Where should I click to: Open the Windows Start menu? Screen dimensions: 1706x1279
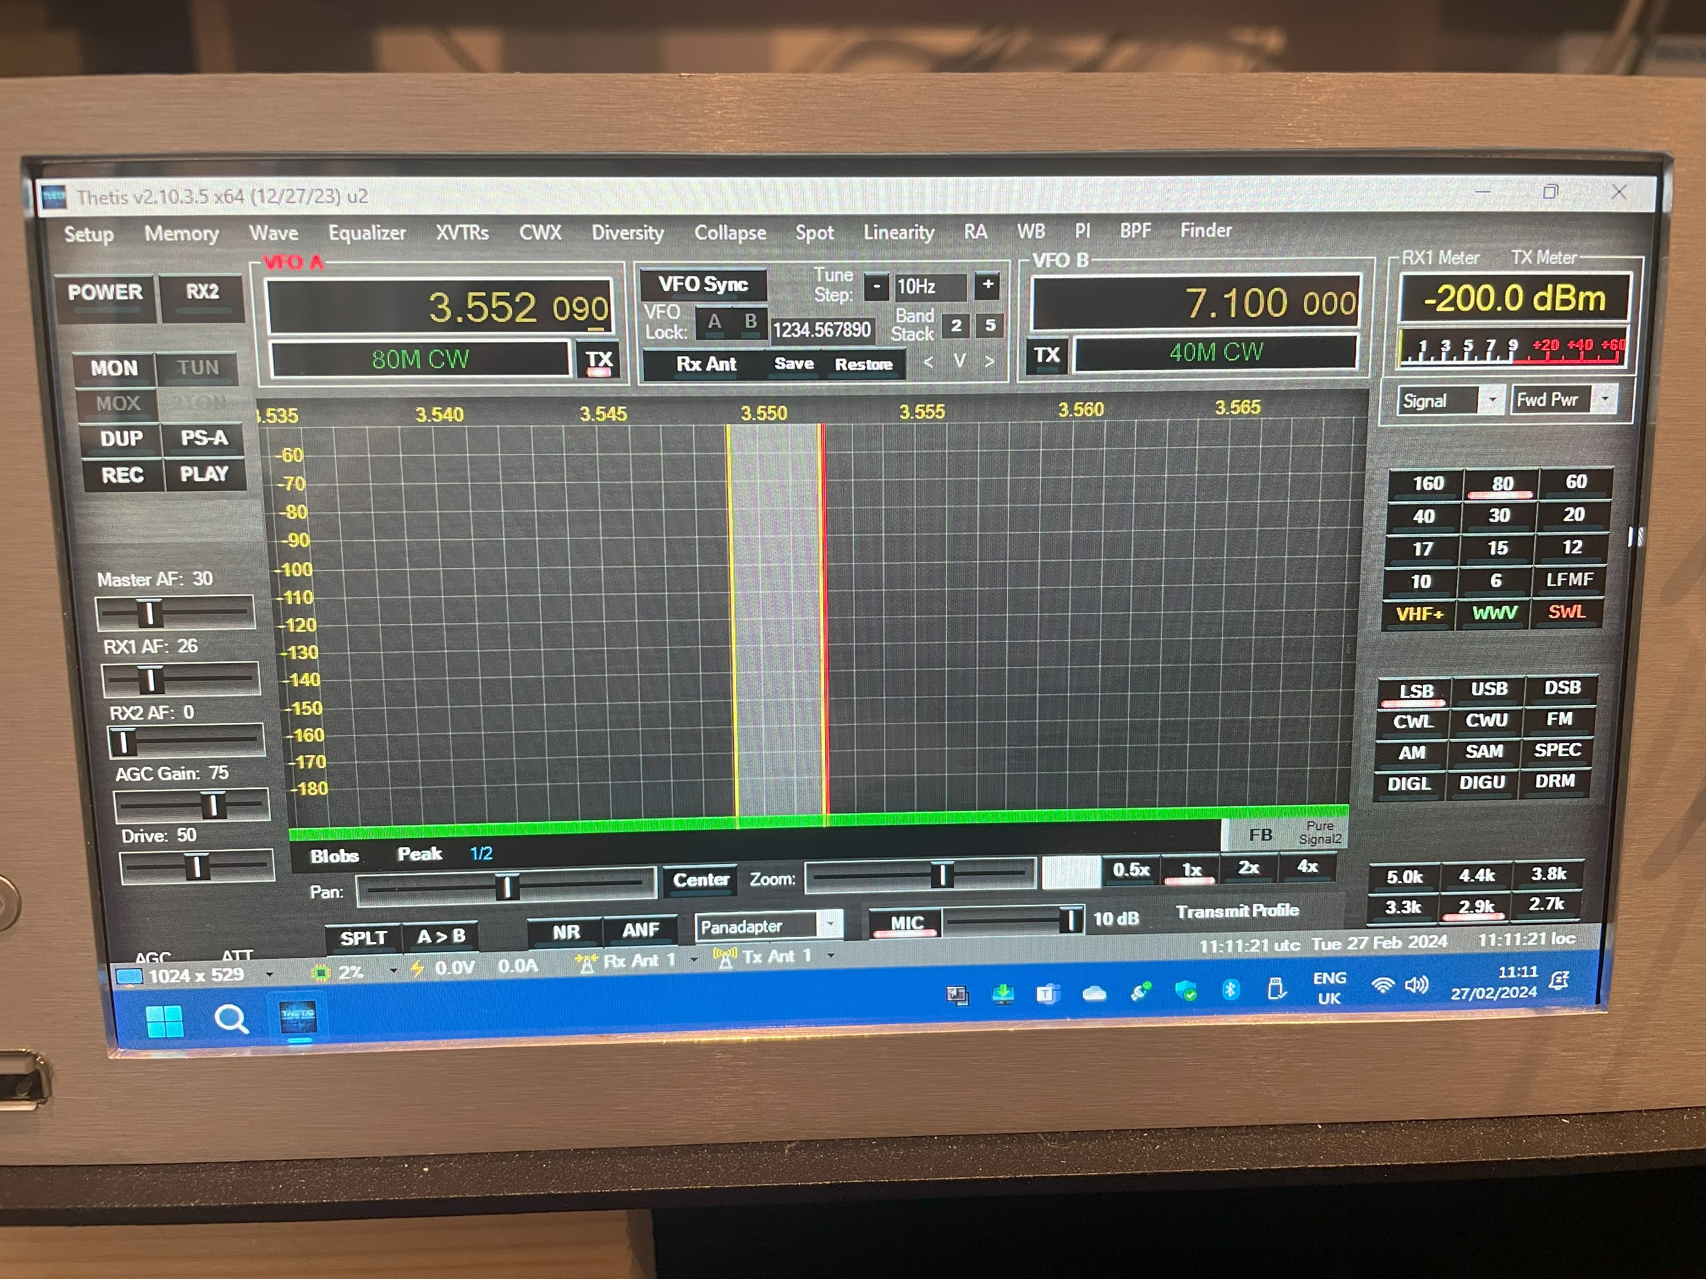click(164, 1021)
